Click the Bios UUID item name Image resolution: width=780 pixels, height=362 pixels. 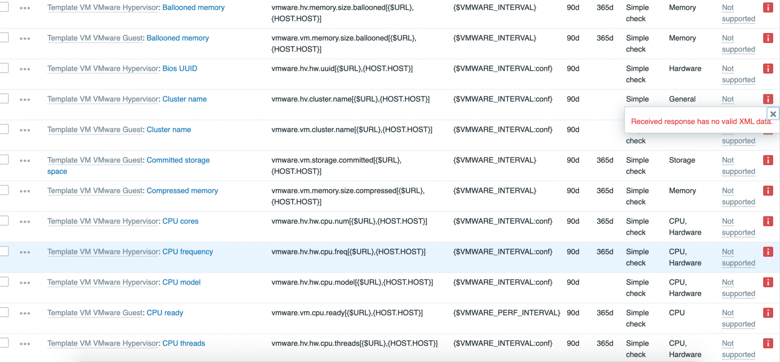point(180,69)
